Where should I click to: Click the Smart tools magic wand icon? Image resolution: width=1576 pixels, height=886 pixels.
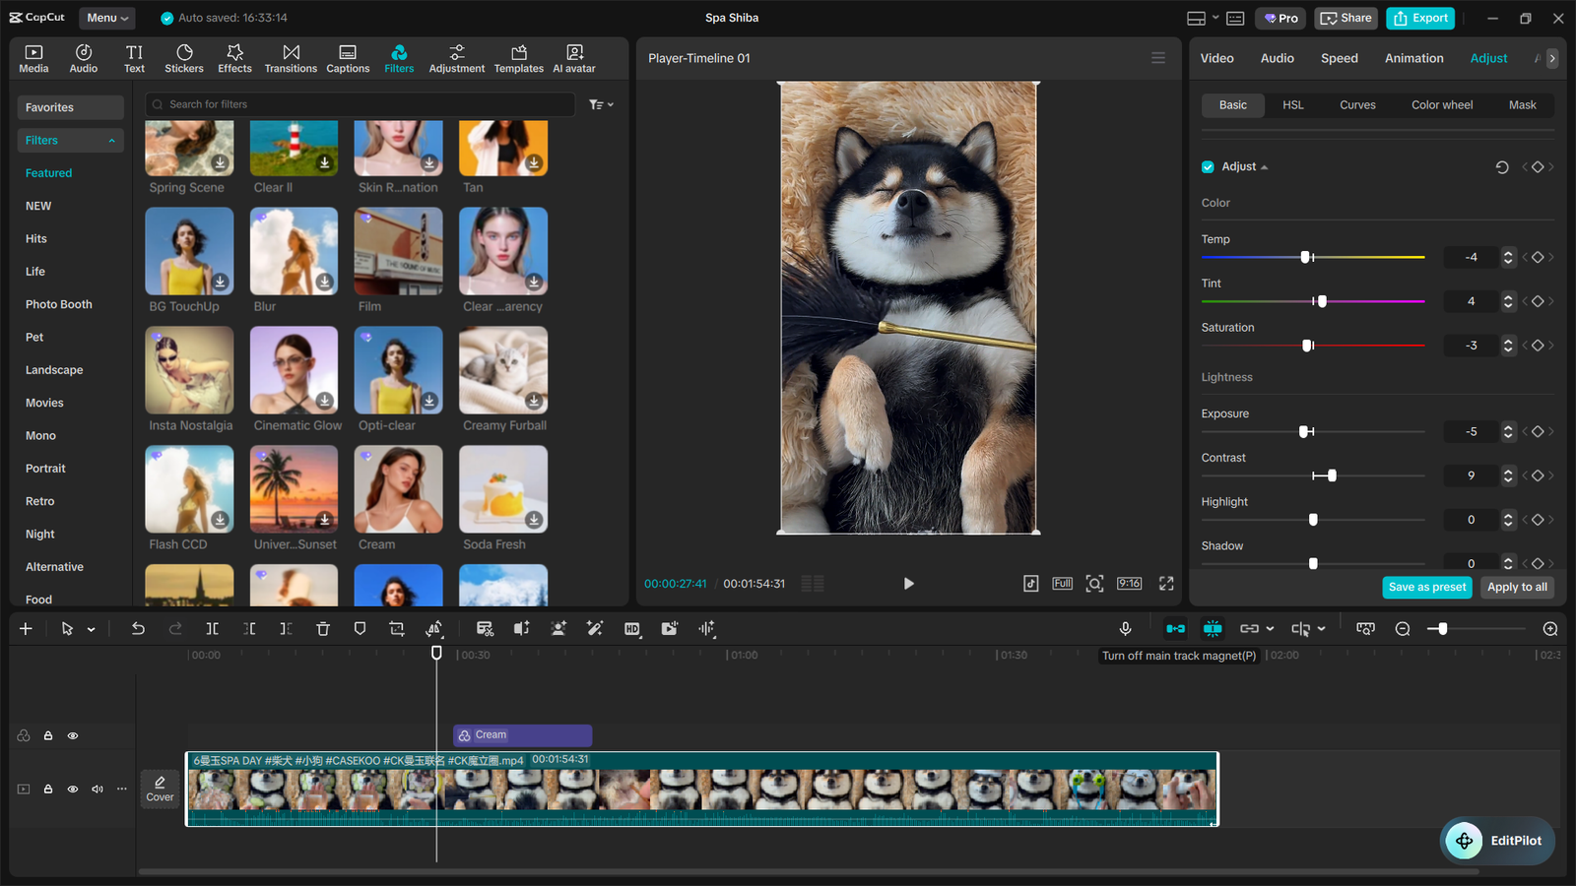coord(595,628)
